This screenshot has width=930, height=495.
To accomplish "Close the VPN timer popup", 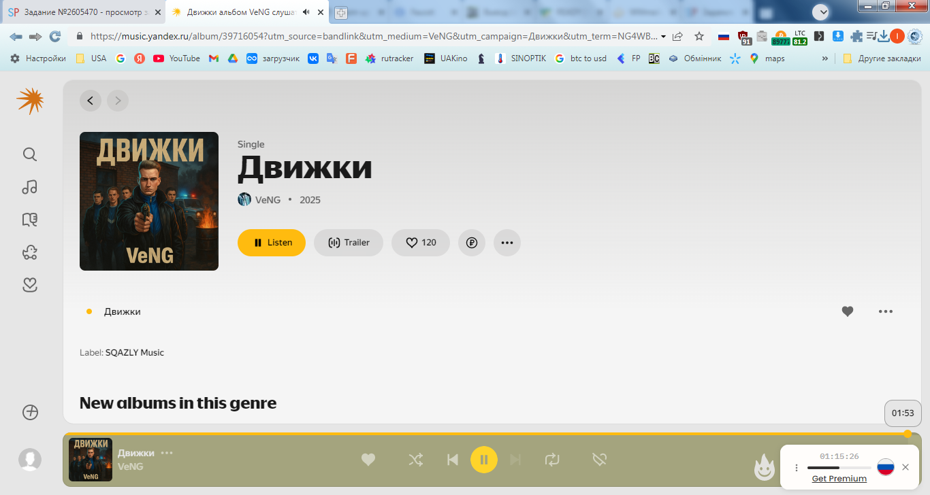I will tap(905, 467).
